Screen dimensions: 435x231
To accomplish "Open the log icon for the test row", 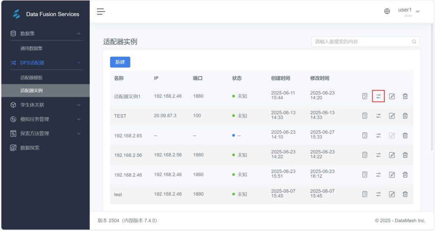I will point(365,194).
